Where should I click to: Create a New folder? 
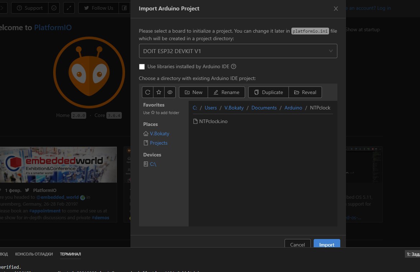click(x=193, y=92)
